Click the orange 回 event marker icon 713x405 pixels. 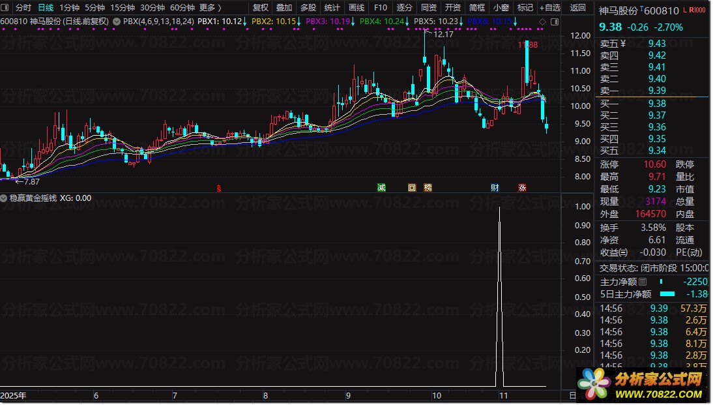click(411, 188)
